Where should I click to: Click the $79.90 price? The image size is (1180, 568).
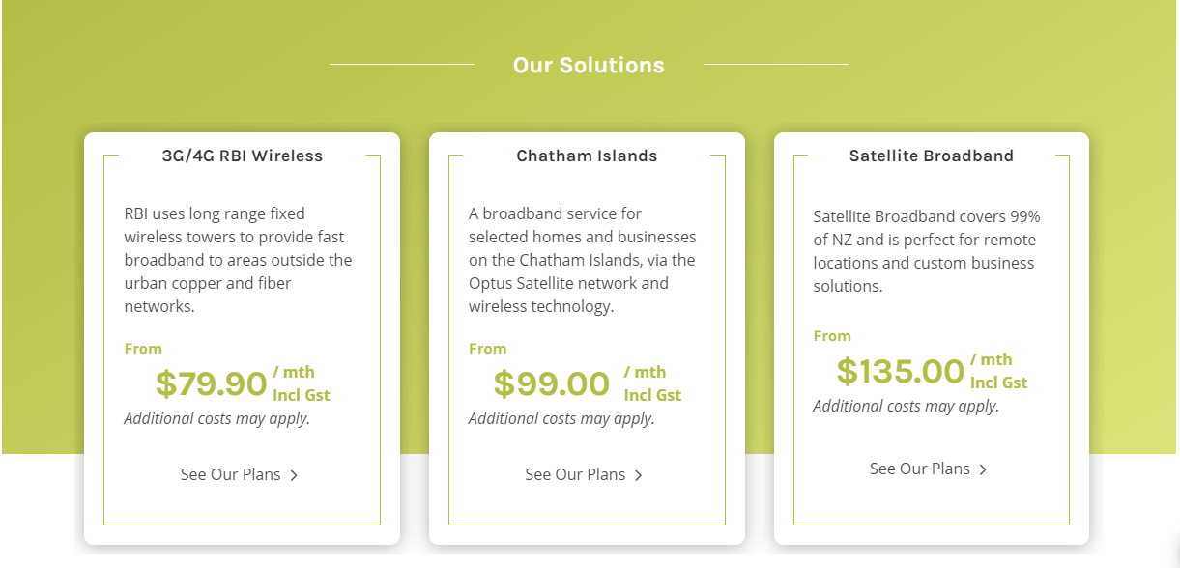pos(211,383)
